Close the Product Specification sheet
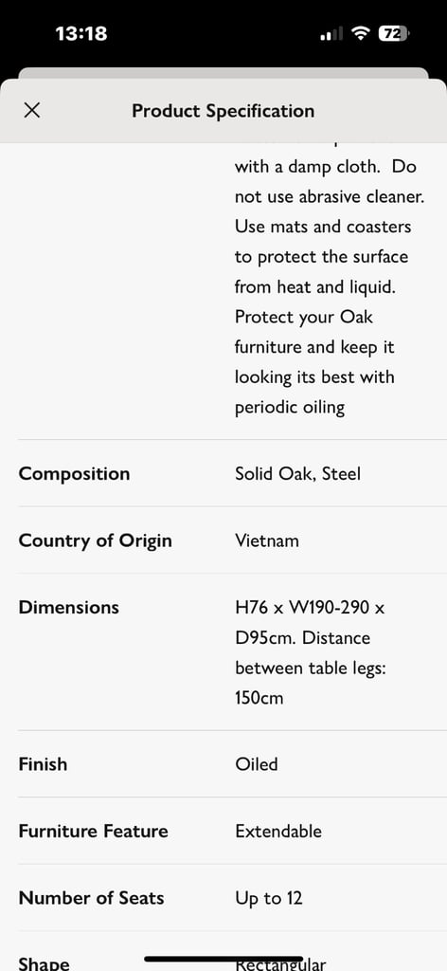The width and height of the screenshot is (447, 971). (31, 111)
